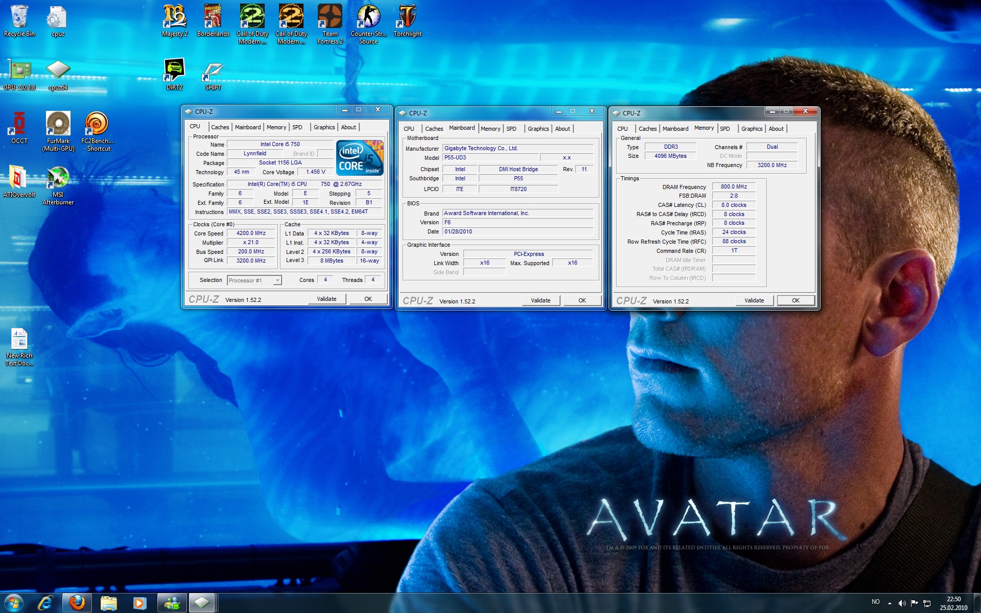Click Validate in the Mainboard CPU-Z window
This screenshot has width=981, height=613.
[541, 300]
